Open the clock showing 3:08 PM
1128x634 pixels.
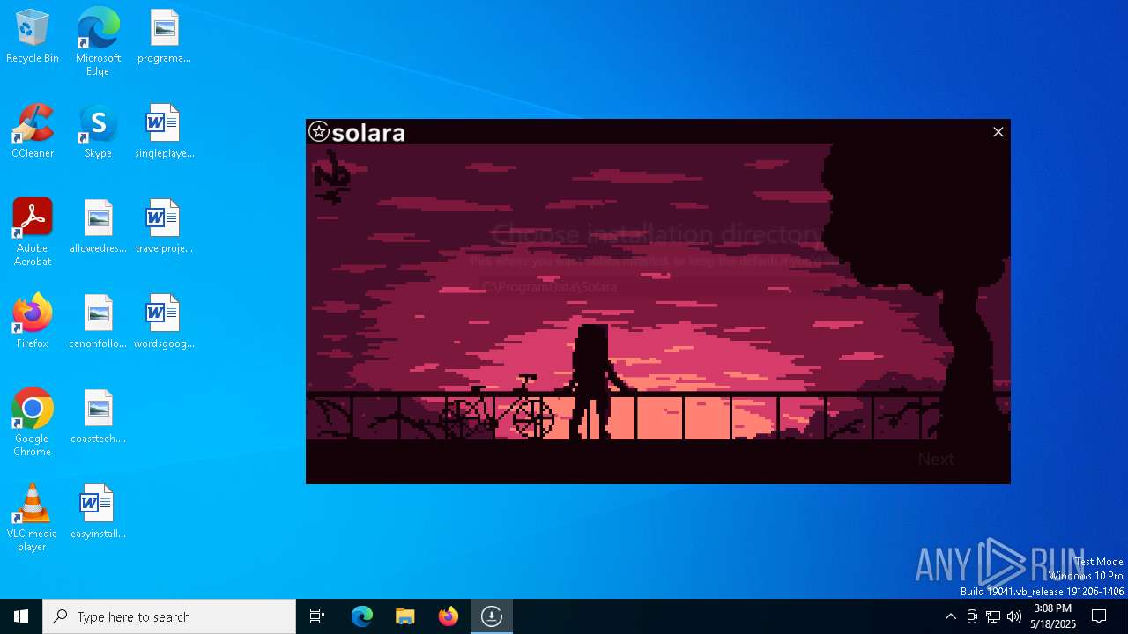tap(1053, 616)
